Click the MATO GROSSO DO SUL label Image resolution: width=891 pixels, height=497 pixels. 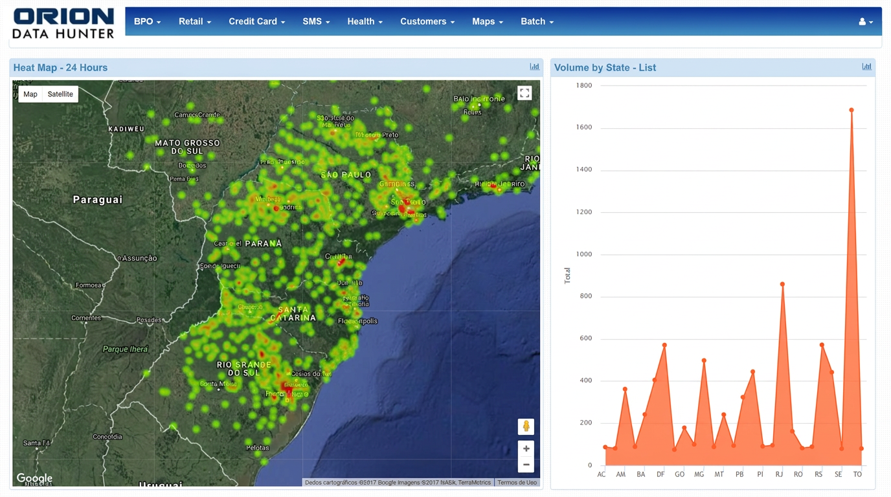click(x=187, y=147)
